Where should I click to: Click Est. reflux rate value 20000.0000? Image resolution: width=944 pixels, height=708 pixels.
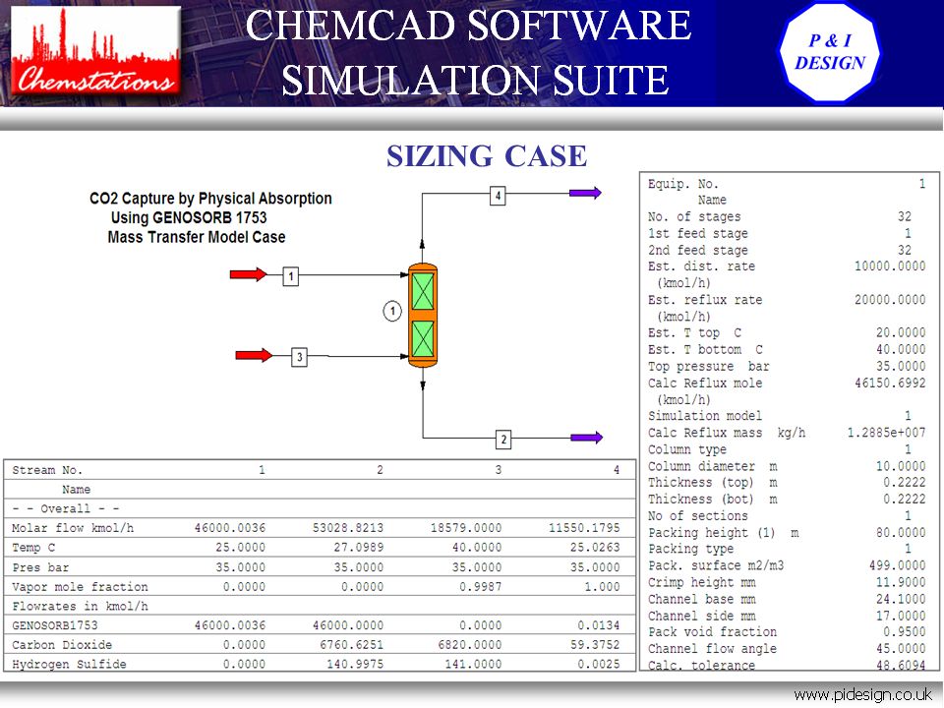pos(890,300)
